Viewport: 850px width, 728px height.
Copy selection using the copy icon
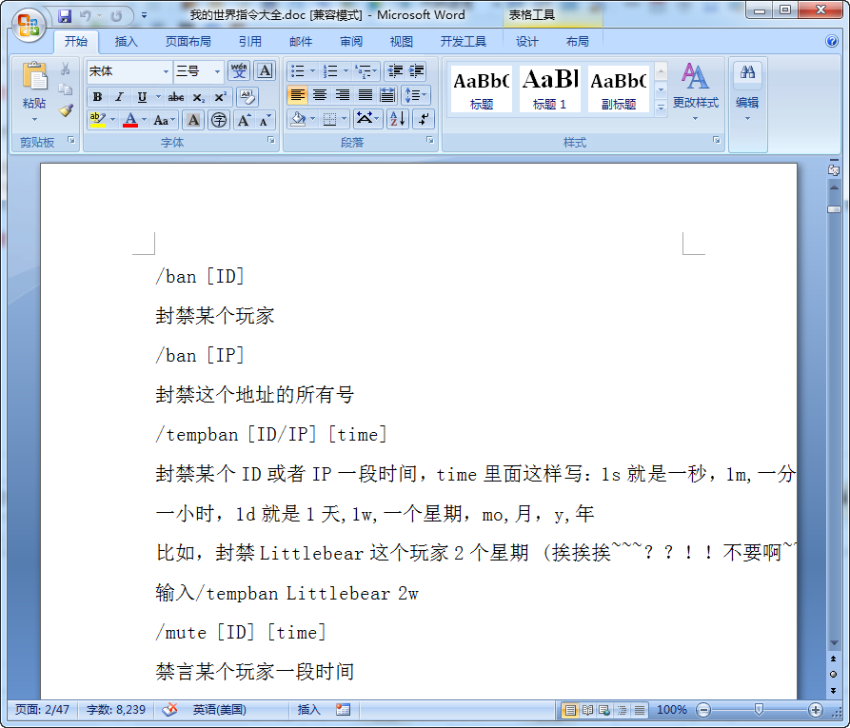click(x=66, y=89)
